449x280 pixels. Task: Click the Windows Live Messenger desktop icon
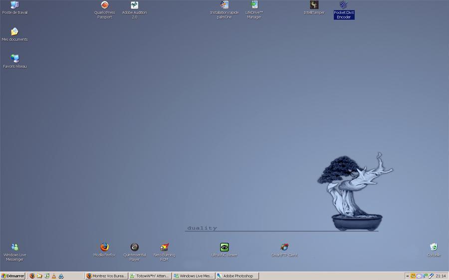click(x=15, y=247)
